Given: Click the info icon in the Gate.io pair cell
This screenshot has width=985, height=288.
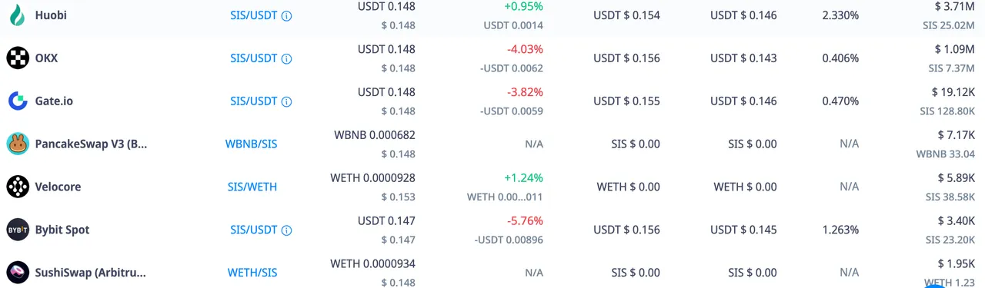Looking at the screenshot, I should [x=286, y=101].
